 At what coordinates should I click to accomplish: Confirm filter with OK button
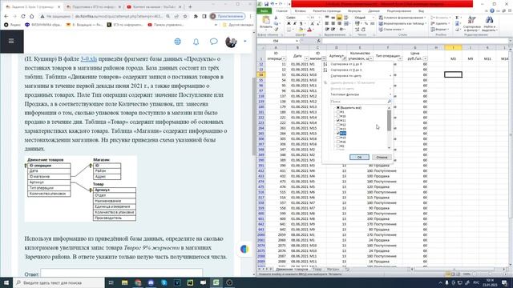359,157
